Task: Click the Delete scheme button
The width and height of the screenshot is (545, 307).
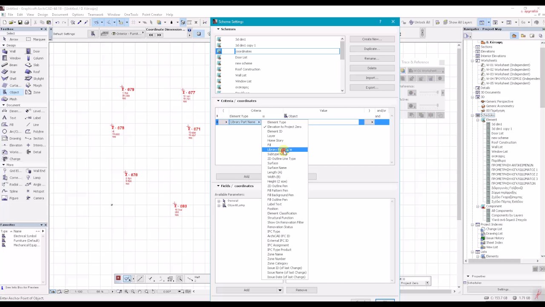Action: (372, 68)
